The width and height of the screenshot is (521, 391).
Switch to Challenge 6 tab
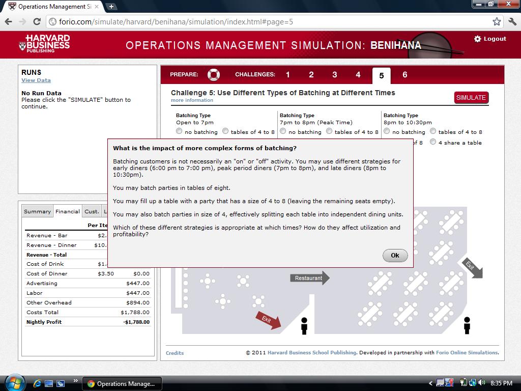[404, 75]
